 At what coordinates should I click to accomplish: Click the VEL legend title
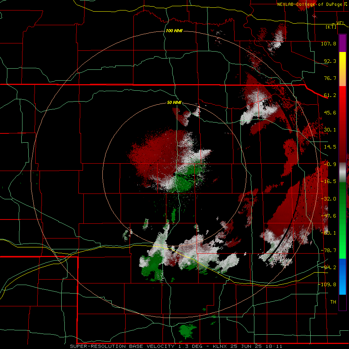pyautogui.click(x=340, y=23)
